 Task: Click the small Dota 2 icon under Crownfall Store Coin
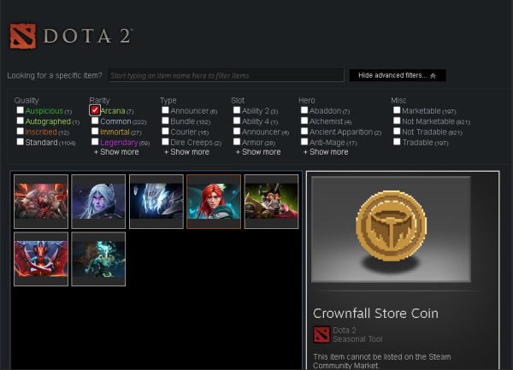click(x=321, y=334)
